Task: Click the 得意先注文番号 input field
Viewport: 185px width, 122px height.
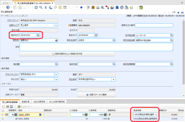Action: point(154,25)
